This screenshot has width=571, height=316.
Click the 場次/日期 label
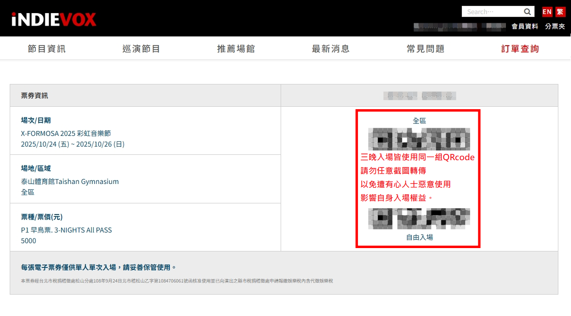click(x=36, y=120)
